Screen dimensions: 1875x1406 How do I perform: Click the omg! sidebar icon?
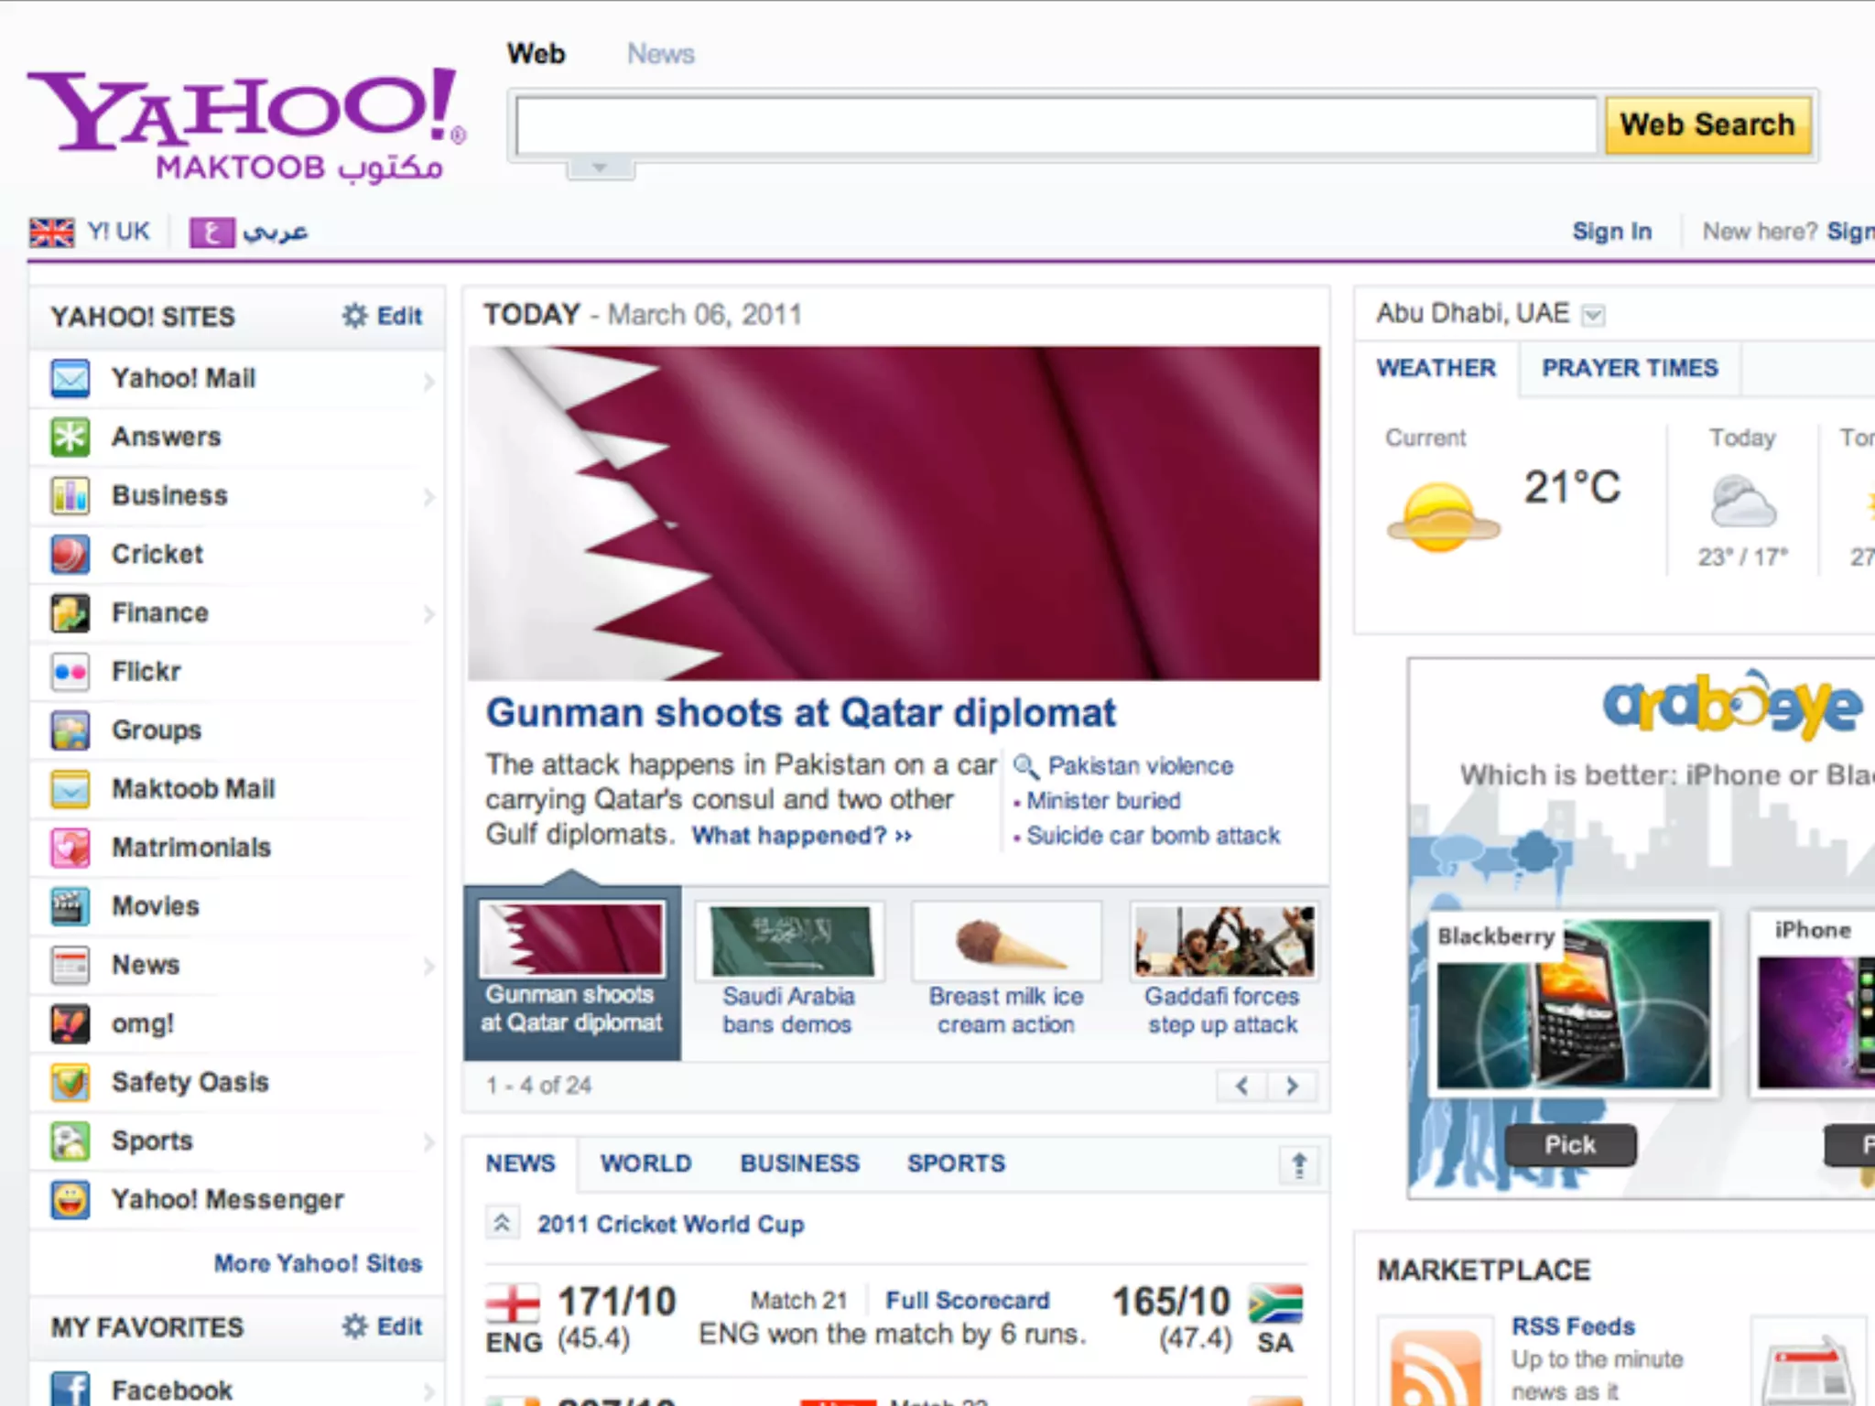70,1023
